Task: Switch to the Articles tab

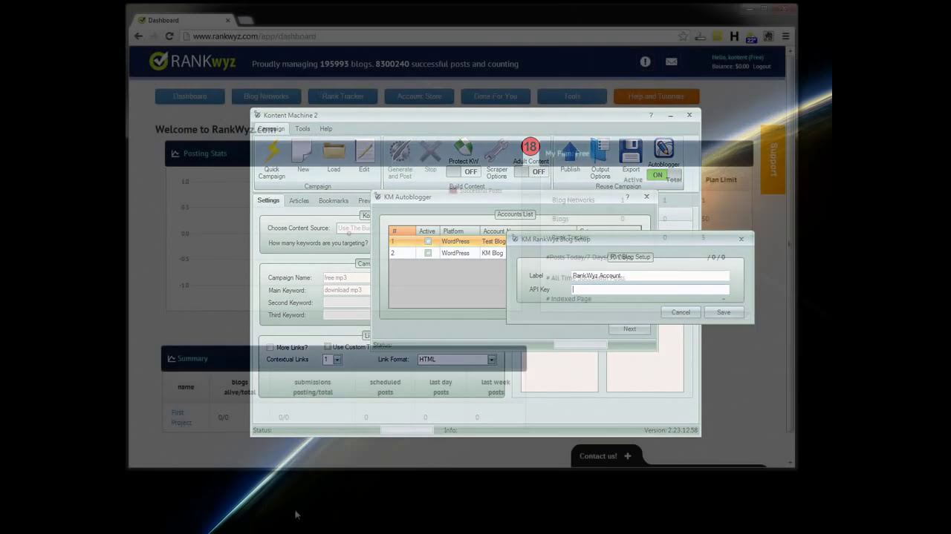Action: 299,201
